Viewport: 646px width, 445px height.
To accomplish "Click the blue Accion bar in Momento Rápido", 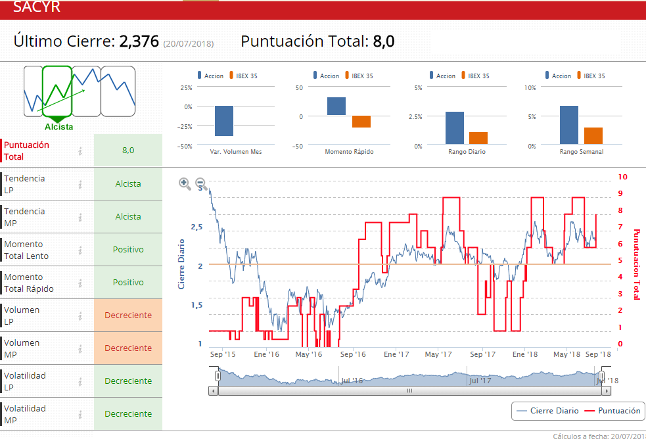I will [336, 106].
